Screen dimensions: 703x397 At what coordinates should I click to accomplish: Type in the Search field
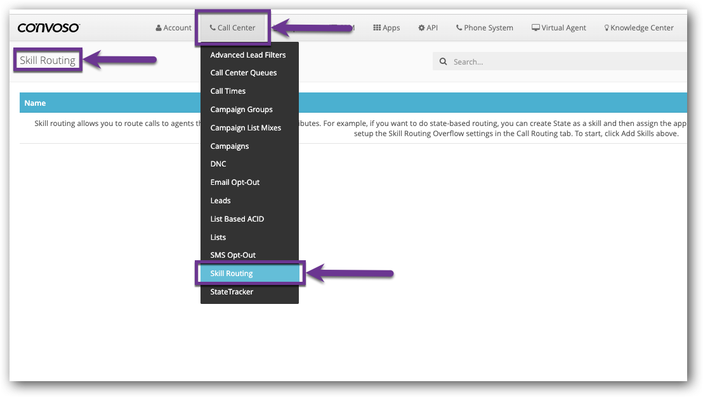tap(565, 62)
